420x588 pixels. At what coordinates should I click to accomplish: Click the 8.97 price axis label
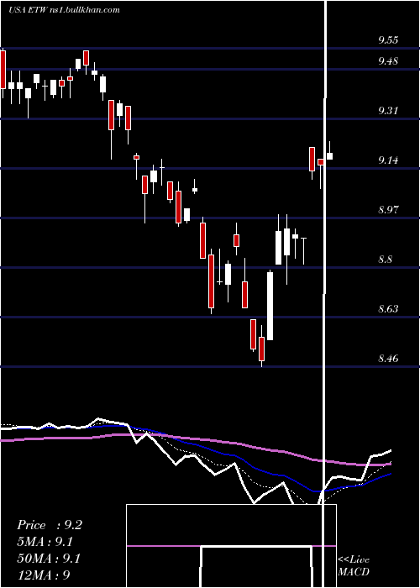coord(388,210)
